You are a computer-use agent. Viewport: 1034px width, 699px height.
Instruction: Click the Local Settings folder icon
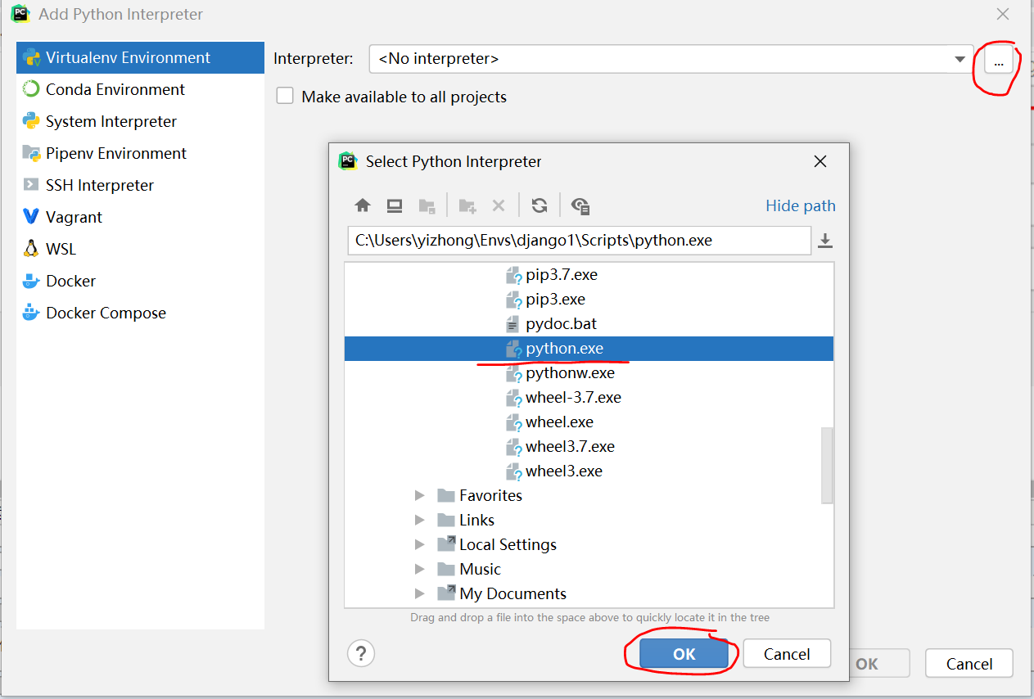click(x=446, y=544)
